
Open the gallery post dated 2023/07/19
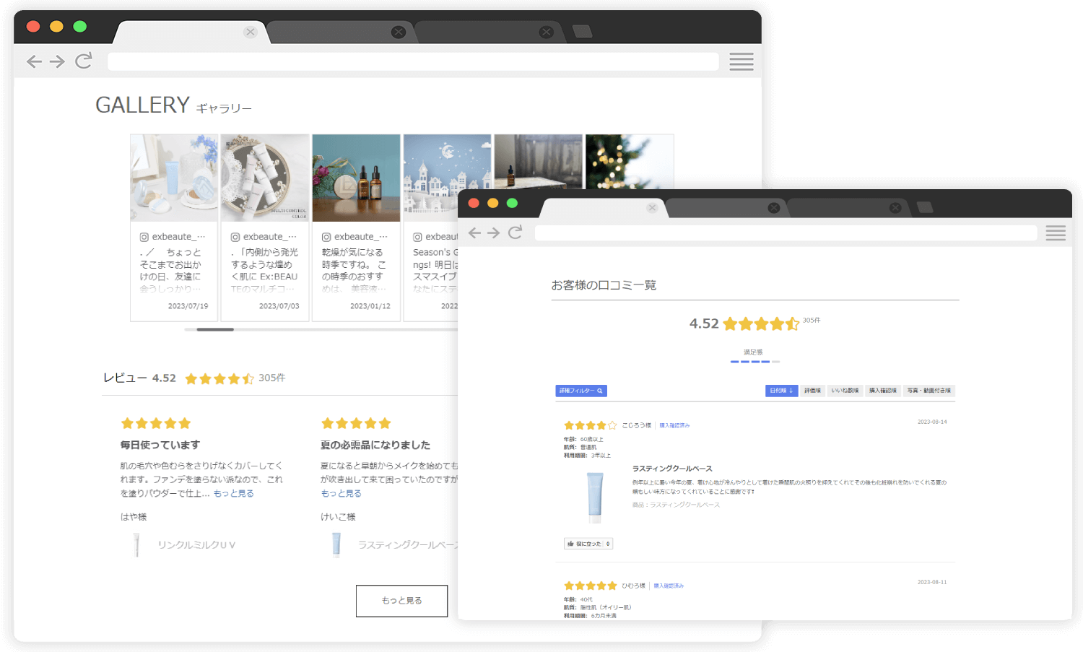click(174, 227)
